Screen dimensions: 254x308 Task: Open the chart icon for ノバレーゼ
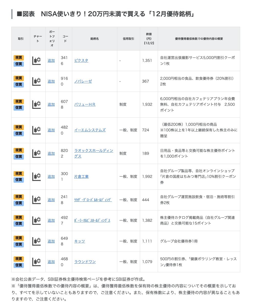(37, 81)
